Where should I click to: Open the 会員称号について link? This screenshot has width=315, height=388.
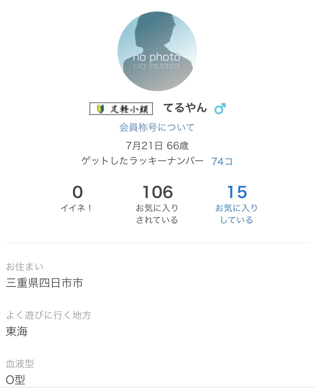(x=157, y=127)
